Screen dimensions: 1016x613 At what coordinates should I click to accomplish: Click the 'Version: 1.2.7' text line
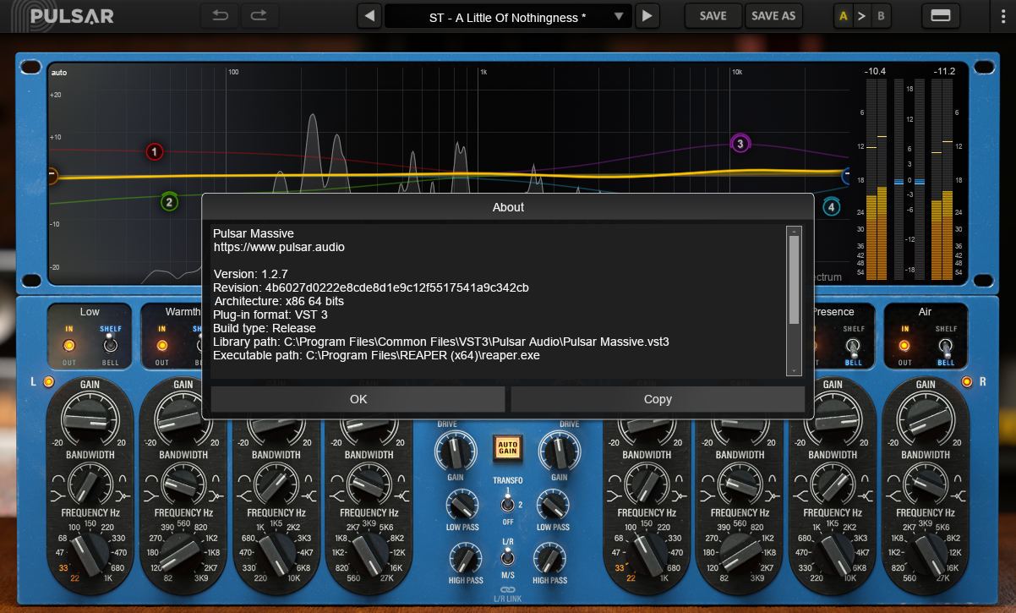[251, 274]
